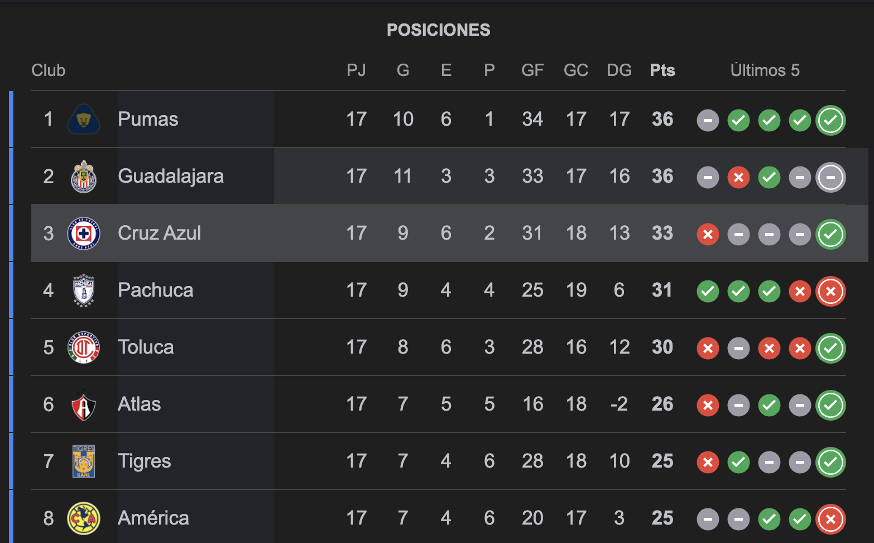
Task: Click the Toluca club crest icon
Action: coord(84,347)
